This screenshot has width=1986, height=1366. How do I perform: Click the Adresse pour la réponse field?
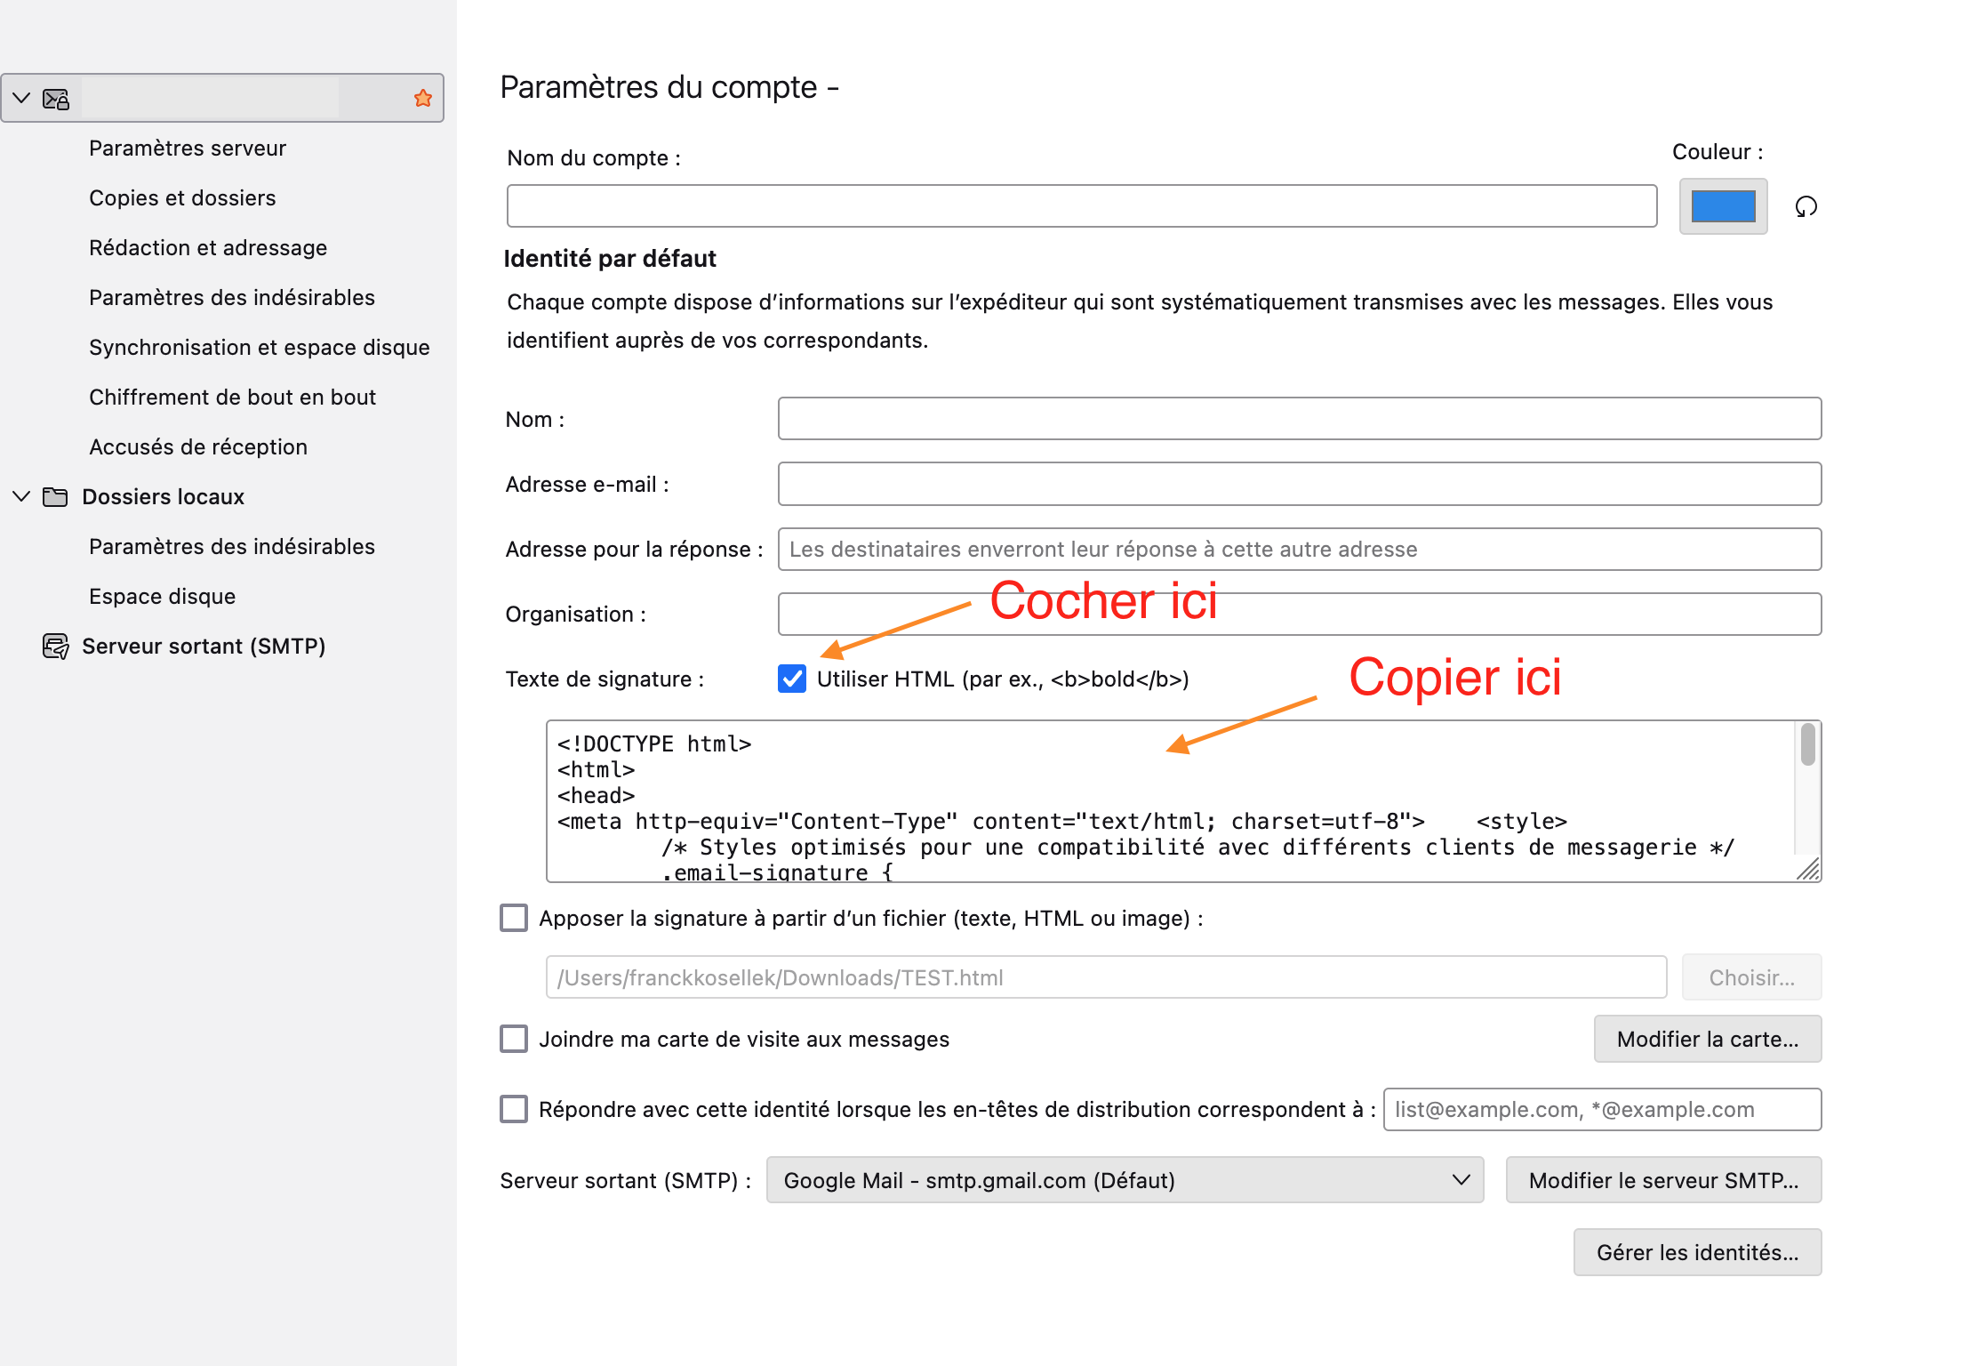(1299, 549)
